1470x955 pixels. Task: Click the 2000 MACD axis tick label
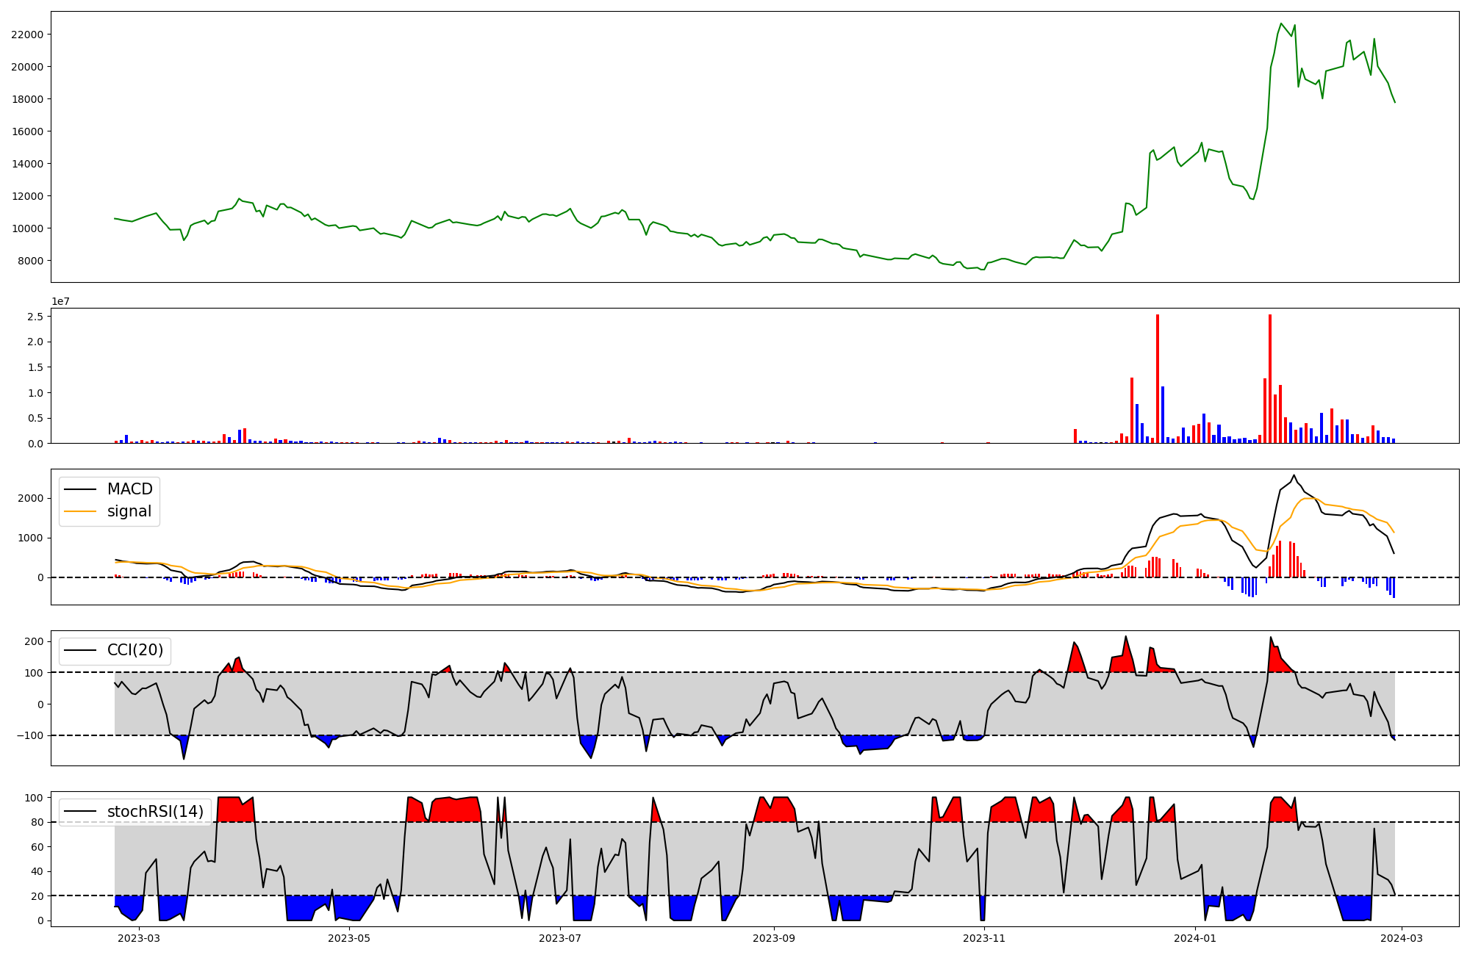click(30, 498)
